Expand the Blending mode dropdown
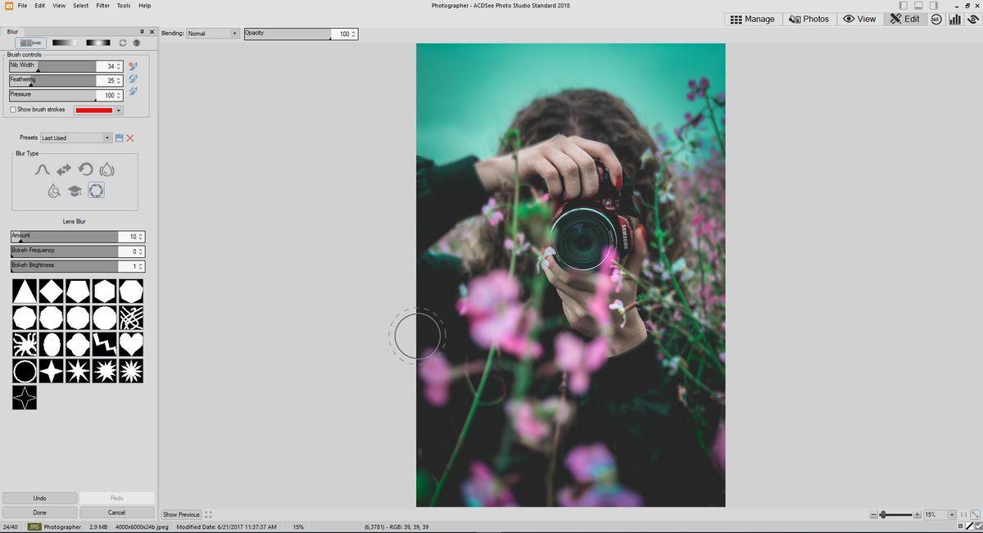The width and height of the screenshot is (983, 533). (212, 34)
